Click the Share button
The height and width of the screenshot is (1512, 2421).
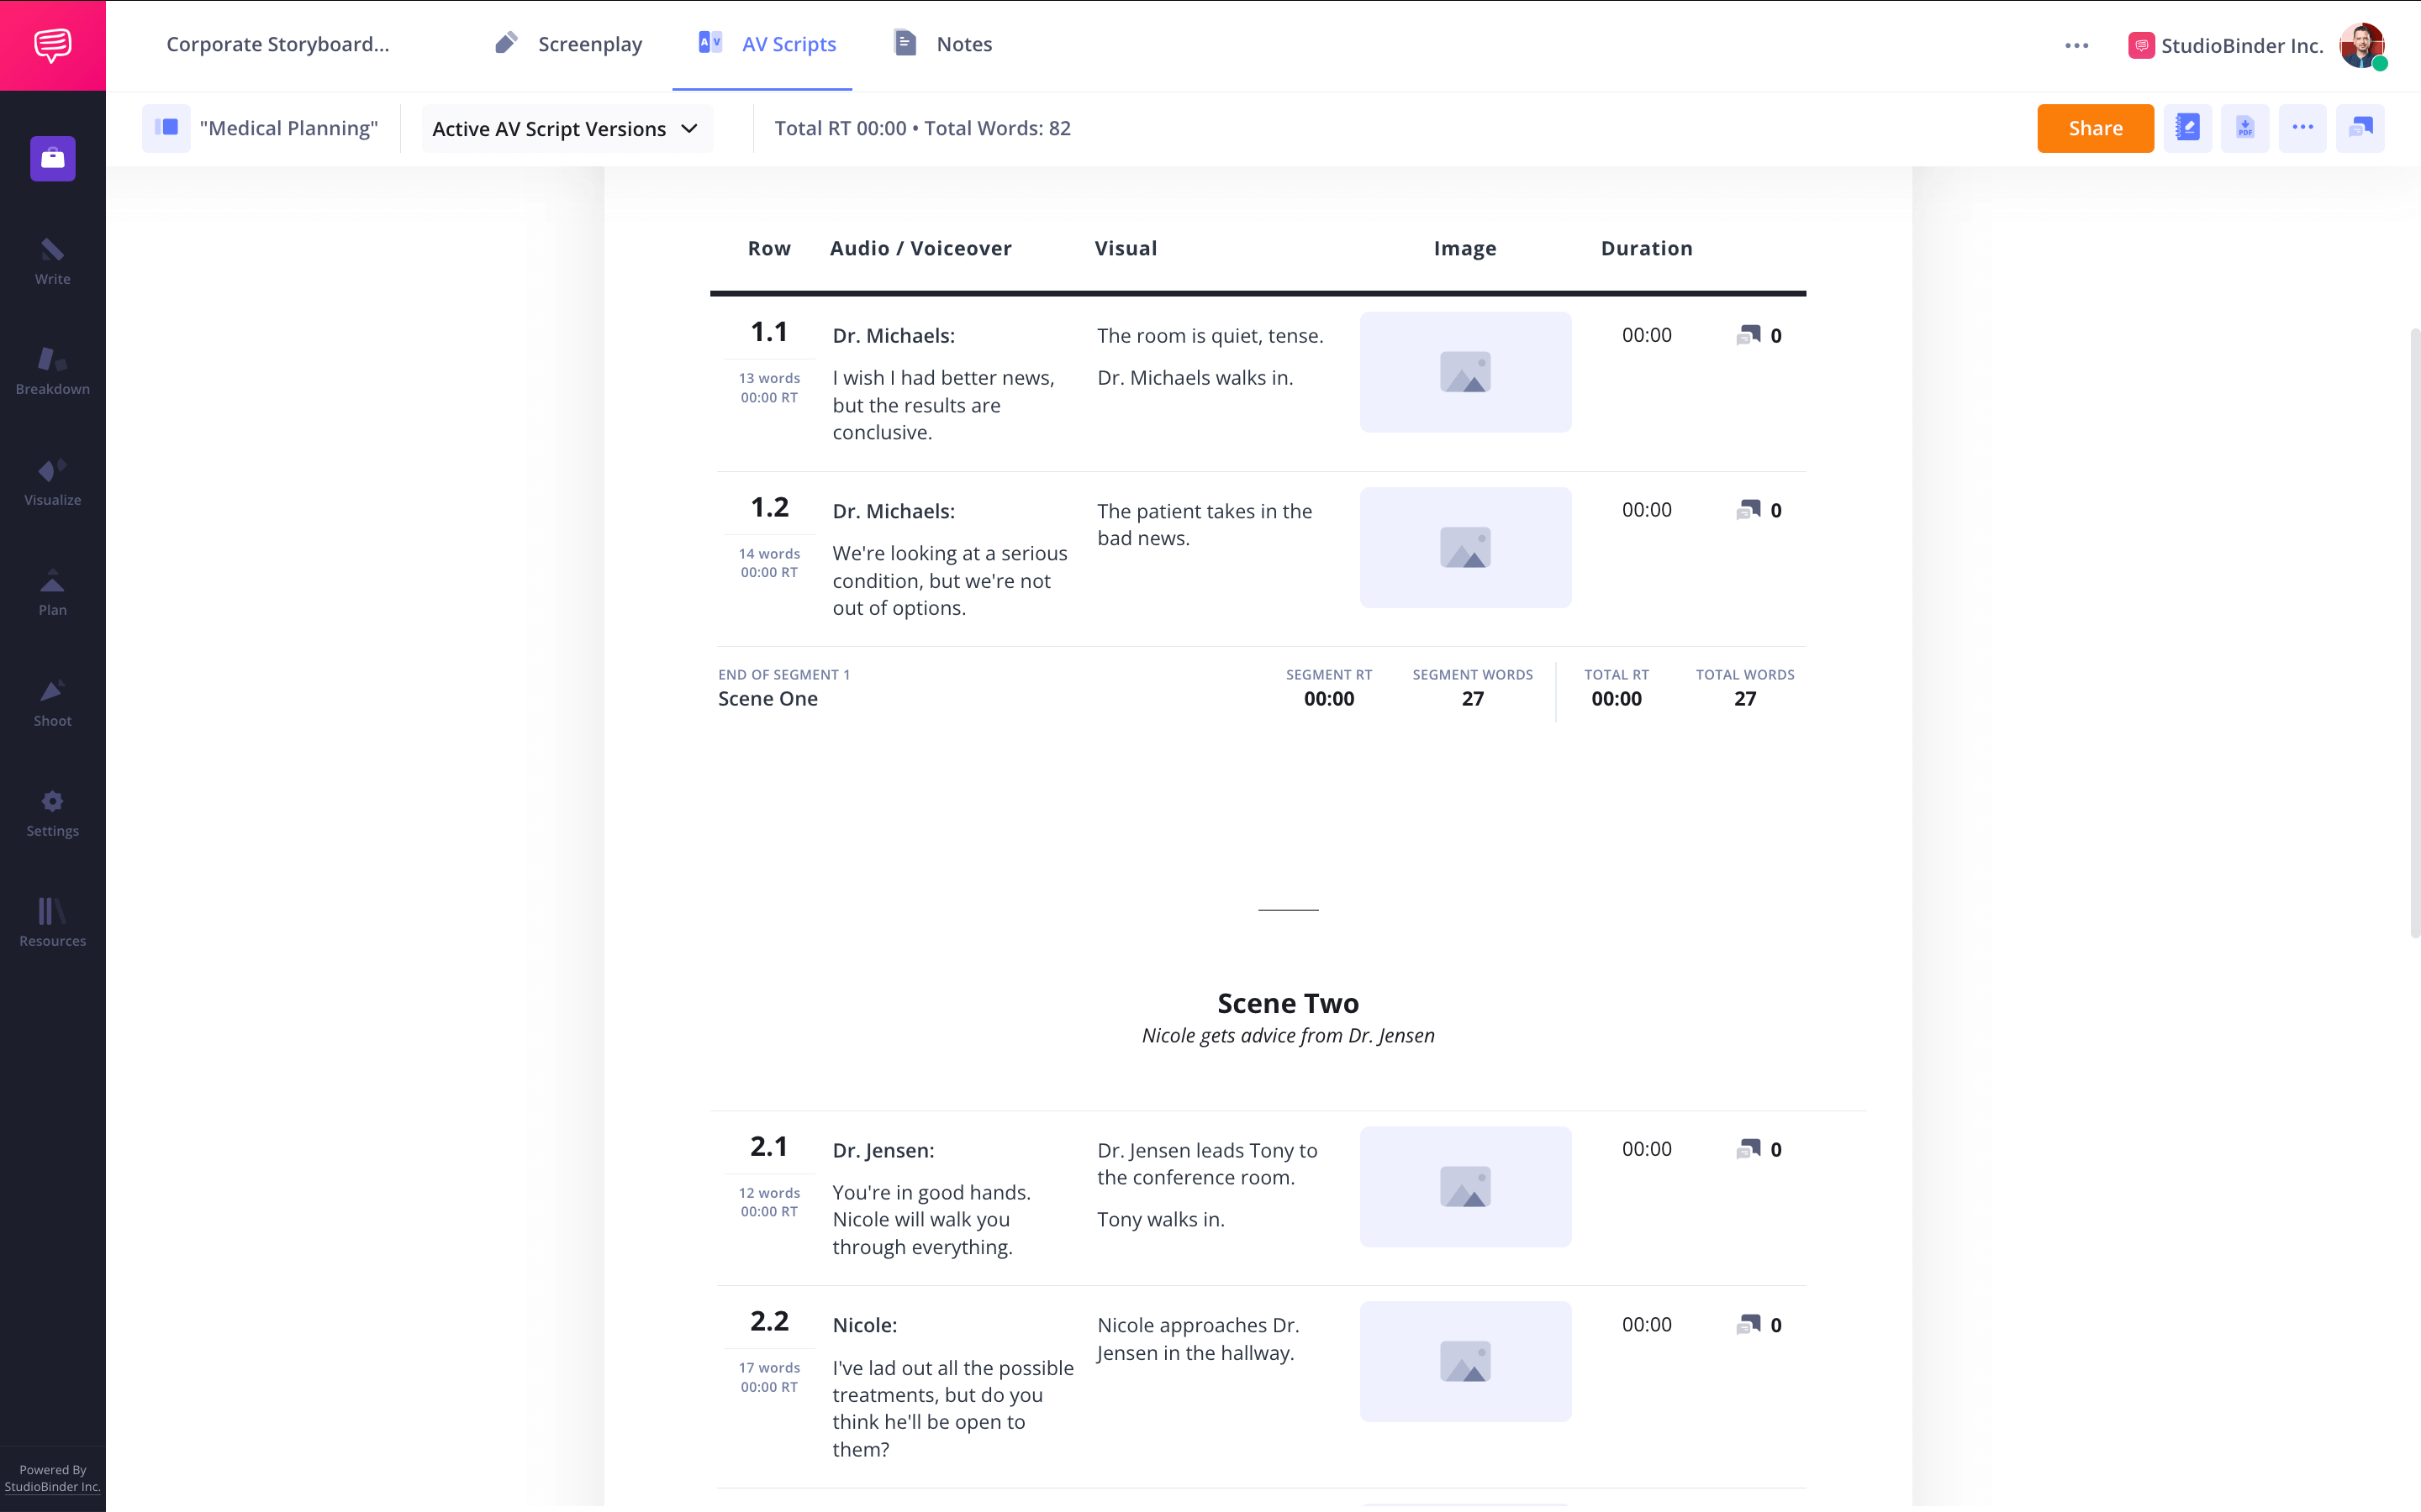click(x=2095, y=127)
